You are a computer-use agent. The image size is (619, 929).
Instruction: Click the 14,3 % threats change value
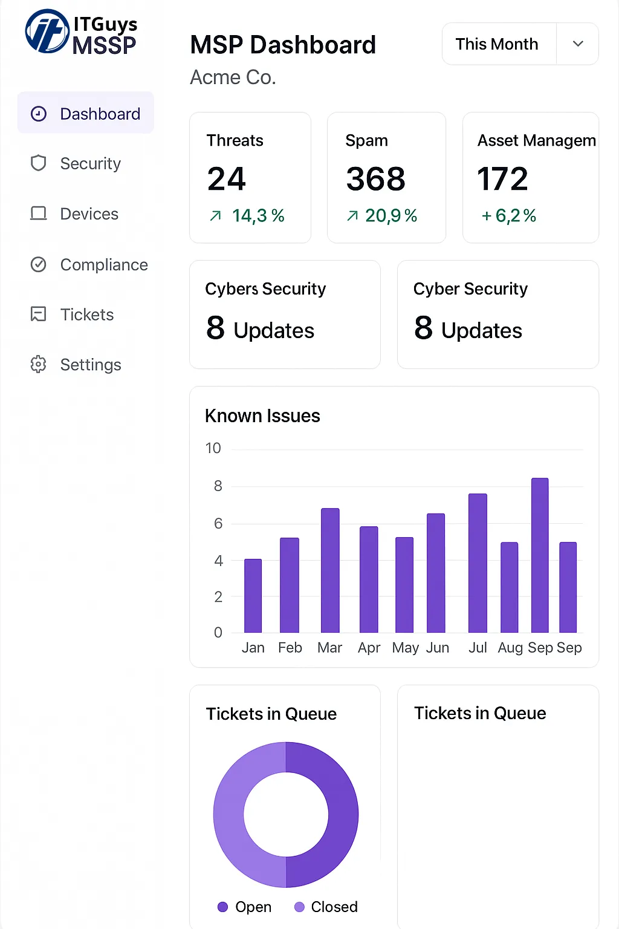[258, 216]
